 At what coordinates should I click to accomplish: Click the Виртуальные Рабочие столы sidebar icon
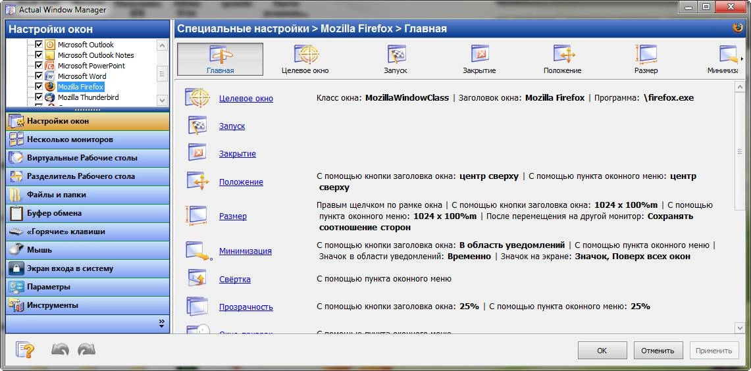click(x=16, y=157)
